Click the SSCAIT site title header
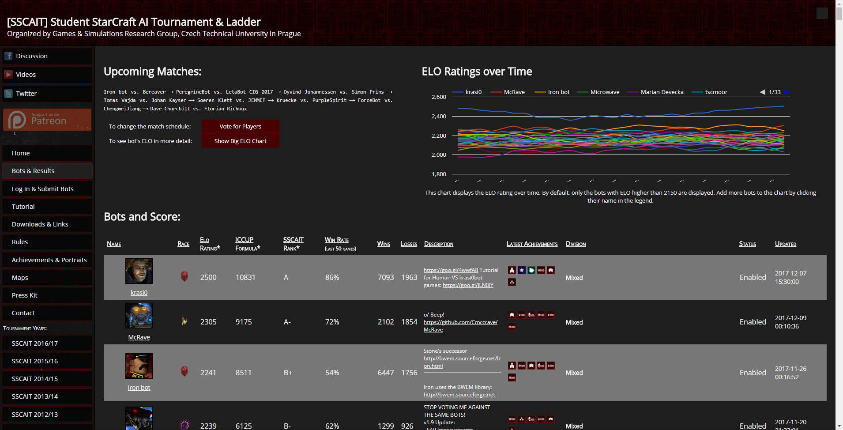843x430 pixels. (134, 22)
